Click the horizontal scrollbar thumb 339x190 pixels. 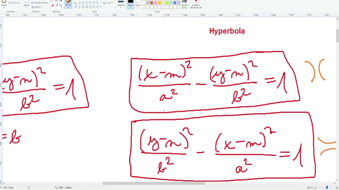[154, 183]
